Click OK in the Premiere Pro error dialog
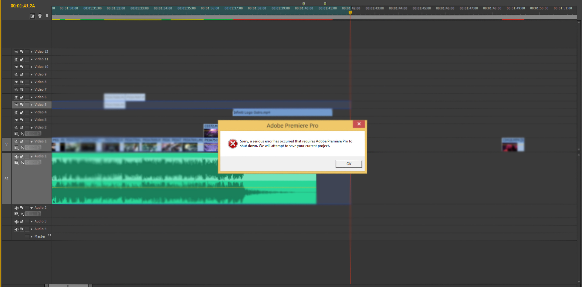 click(x=349, y=164)
